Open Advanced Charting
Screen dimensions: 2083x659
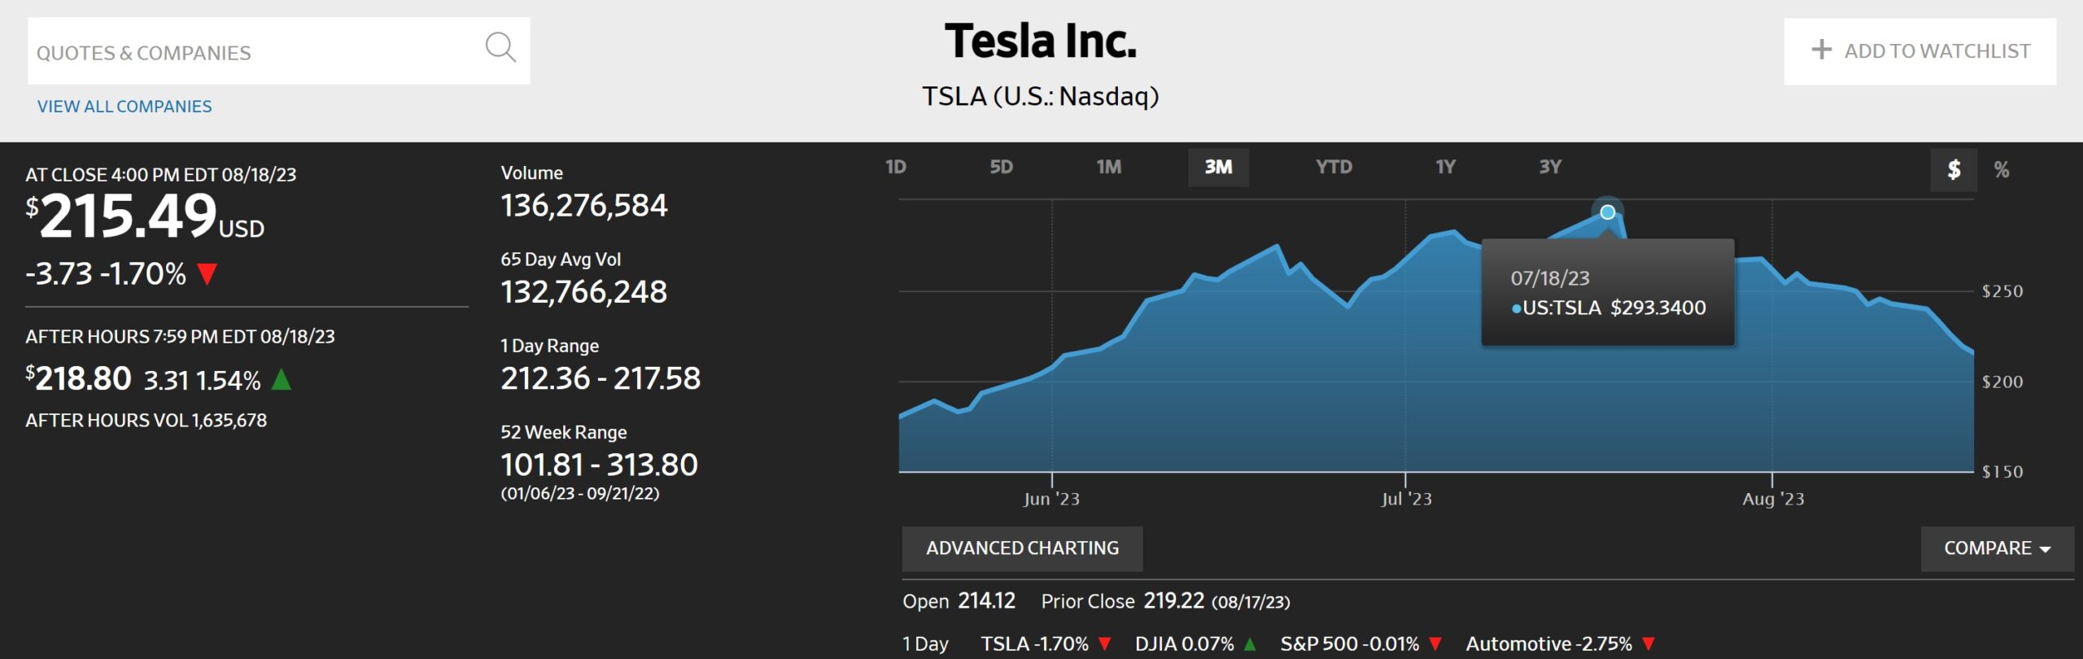(1022, 548)
